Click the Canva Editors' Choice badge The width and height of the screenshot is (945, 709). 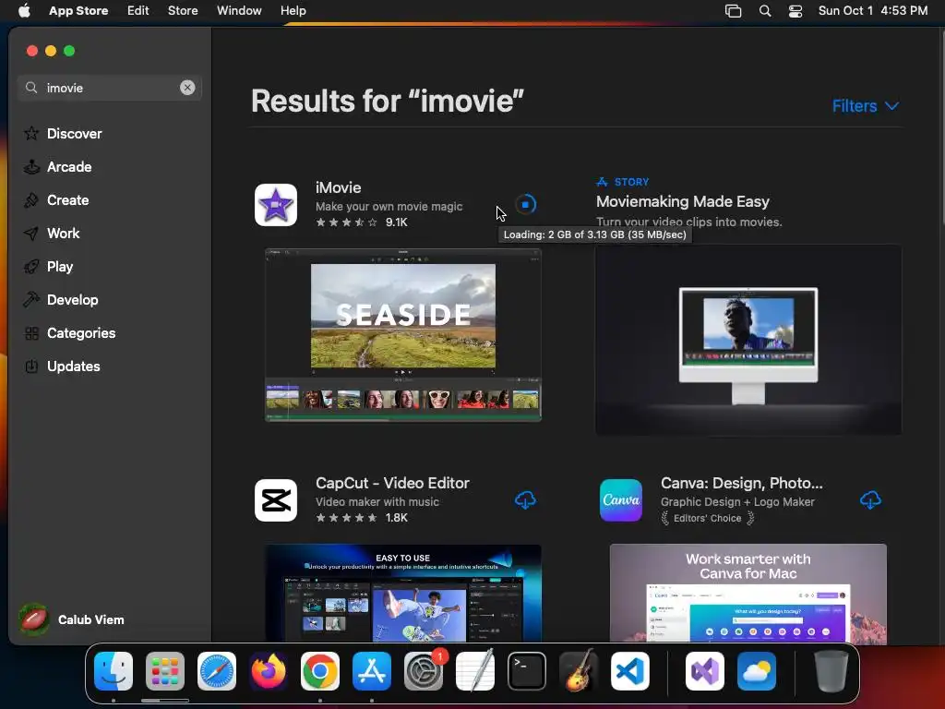708,519
